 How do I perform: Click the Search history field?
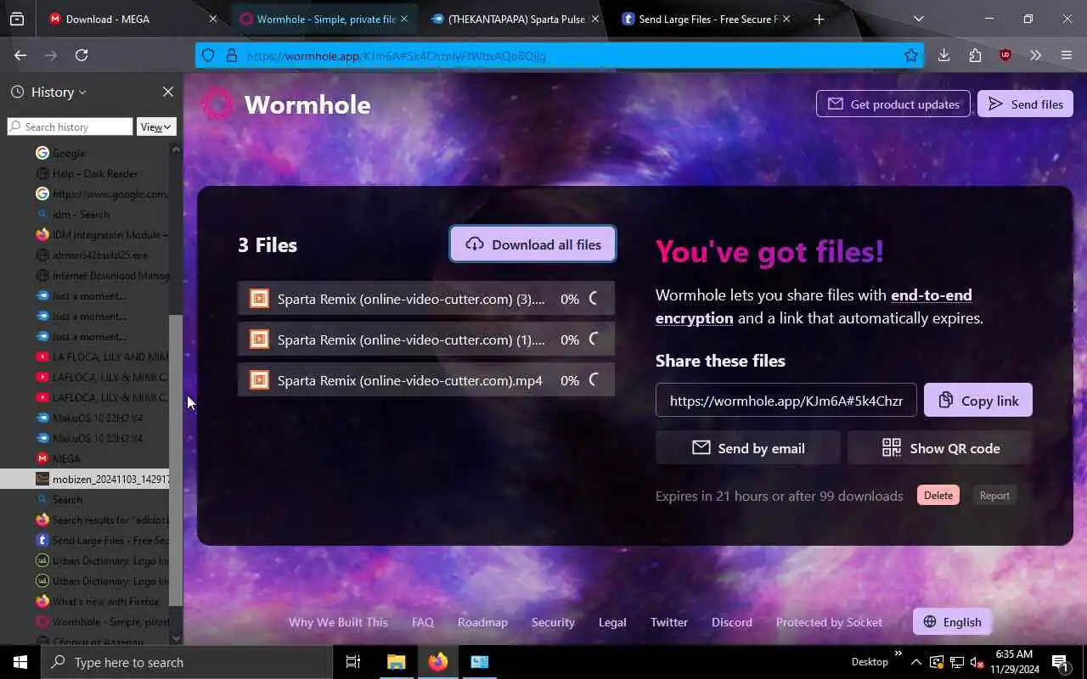coord(70,126)
